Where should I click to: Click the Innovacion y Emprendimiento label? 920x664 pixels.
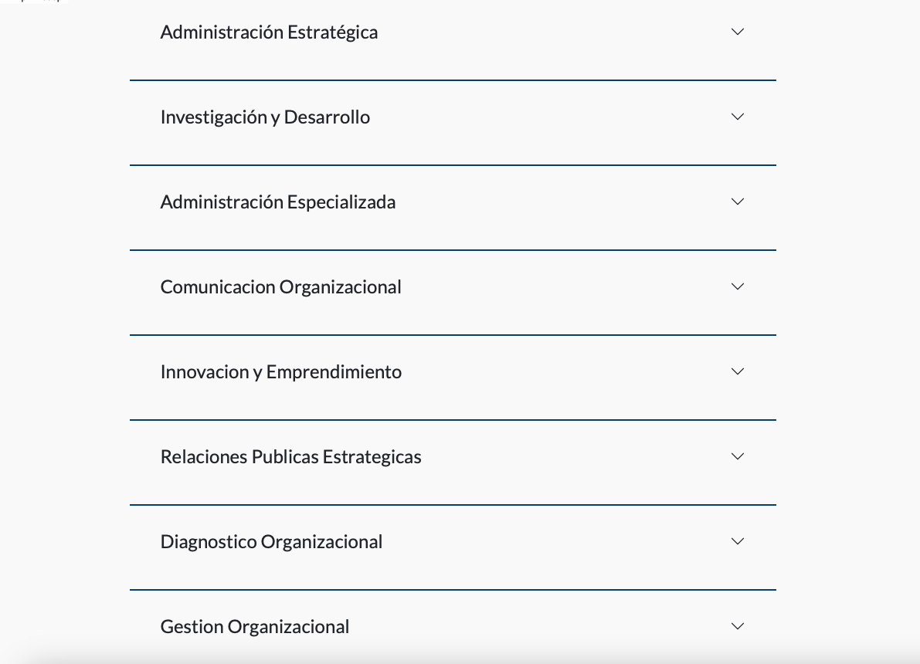coord(281,372)
